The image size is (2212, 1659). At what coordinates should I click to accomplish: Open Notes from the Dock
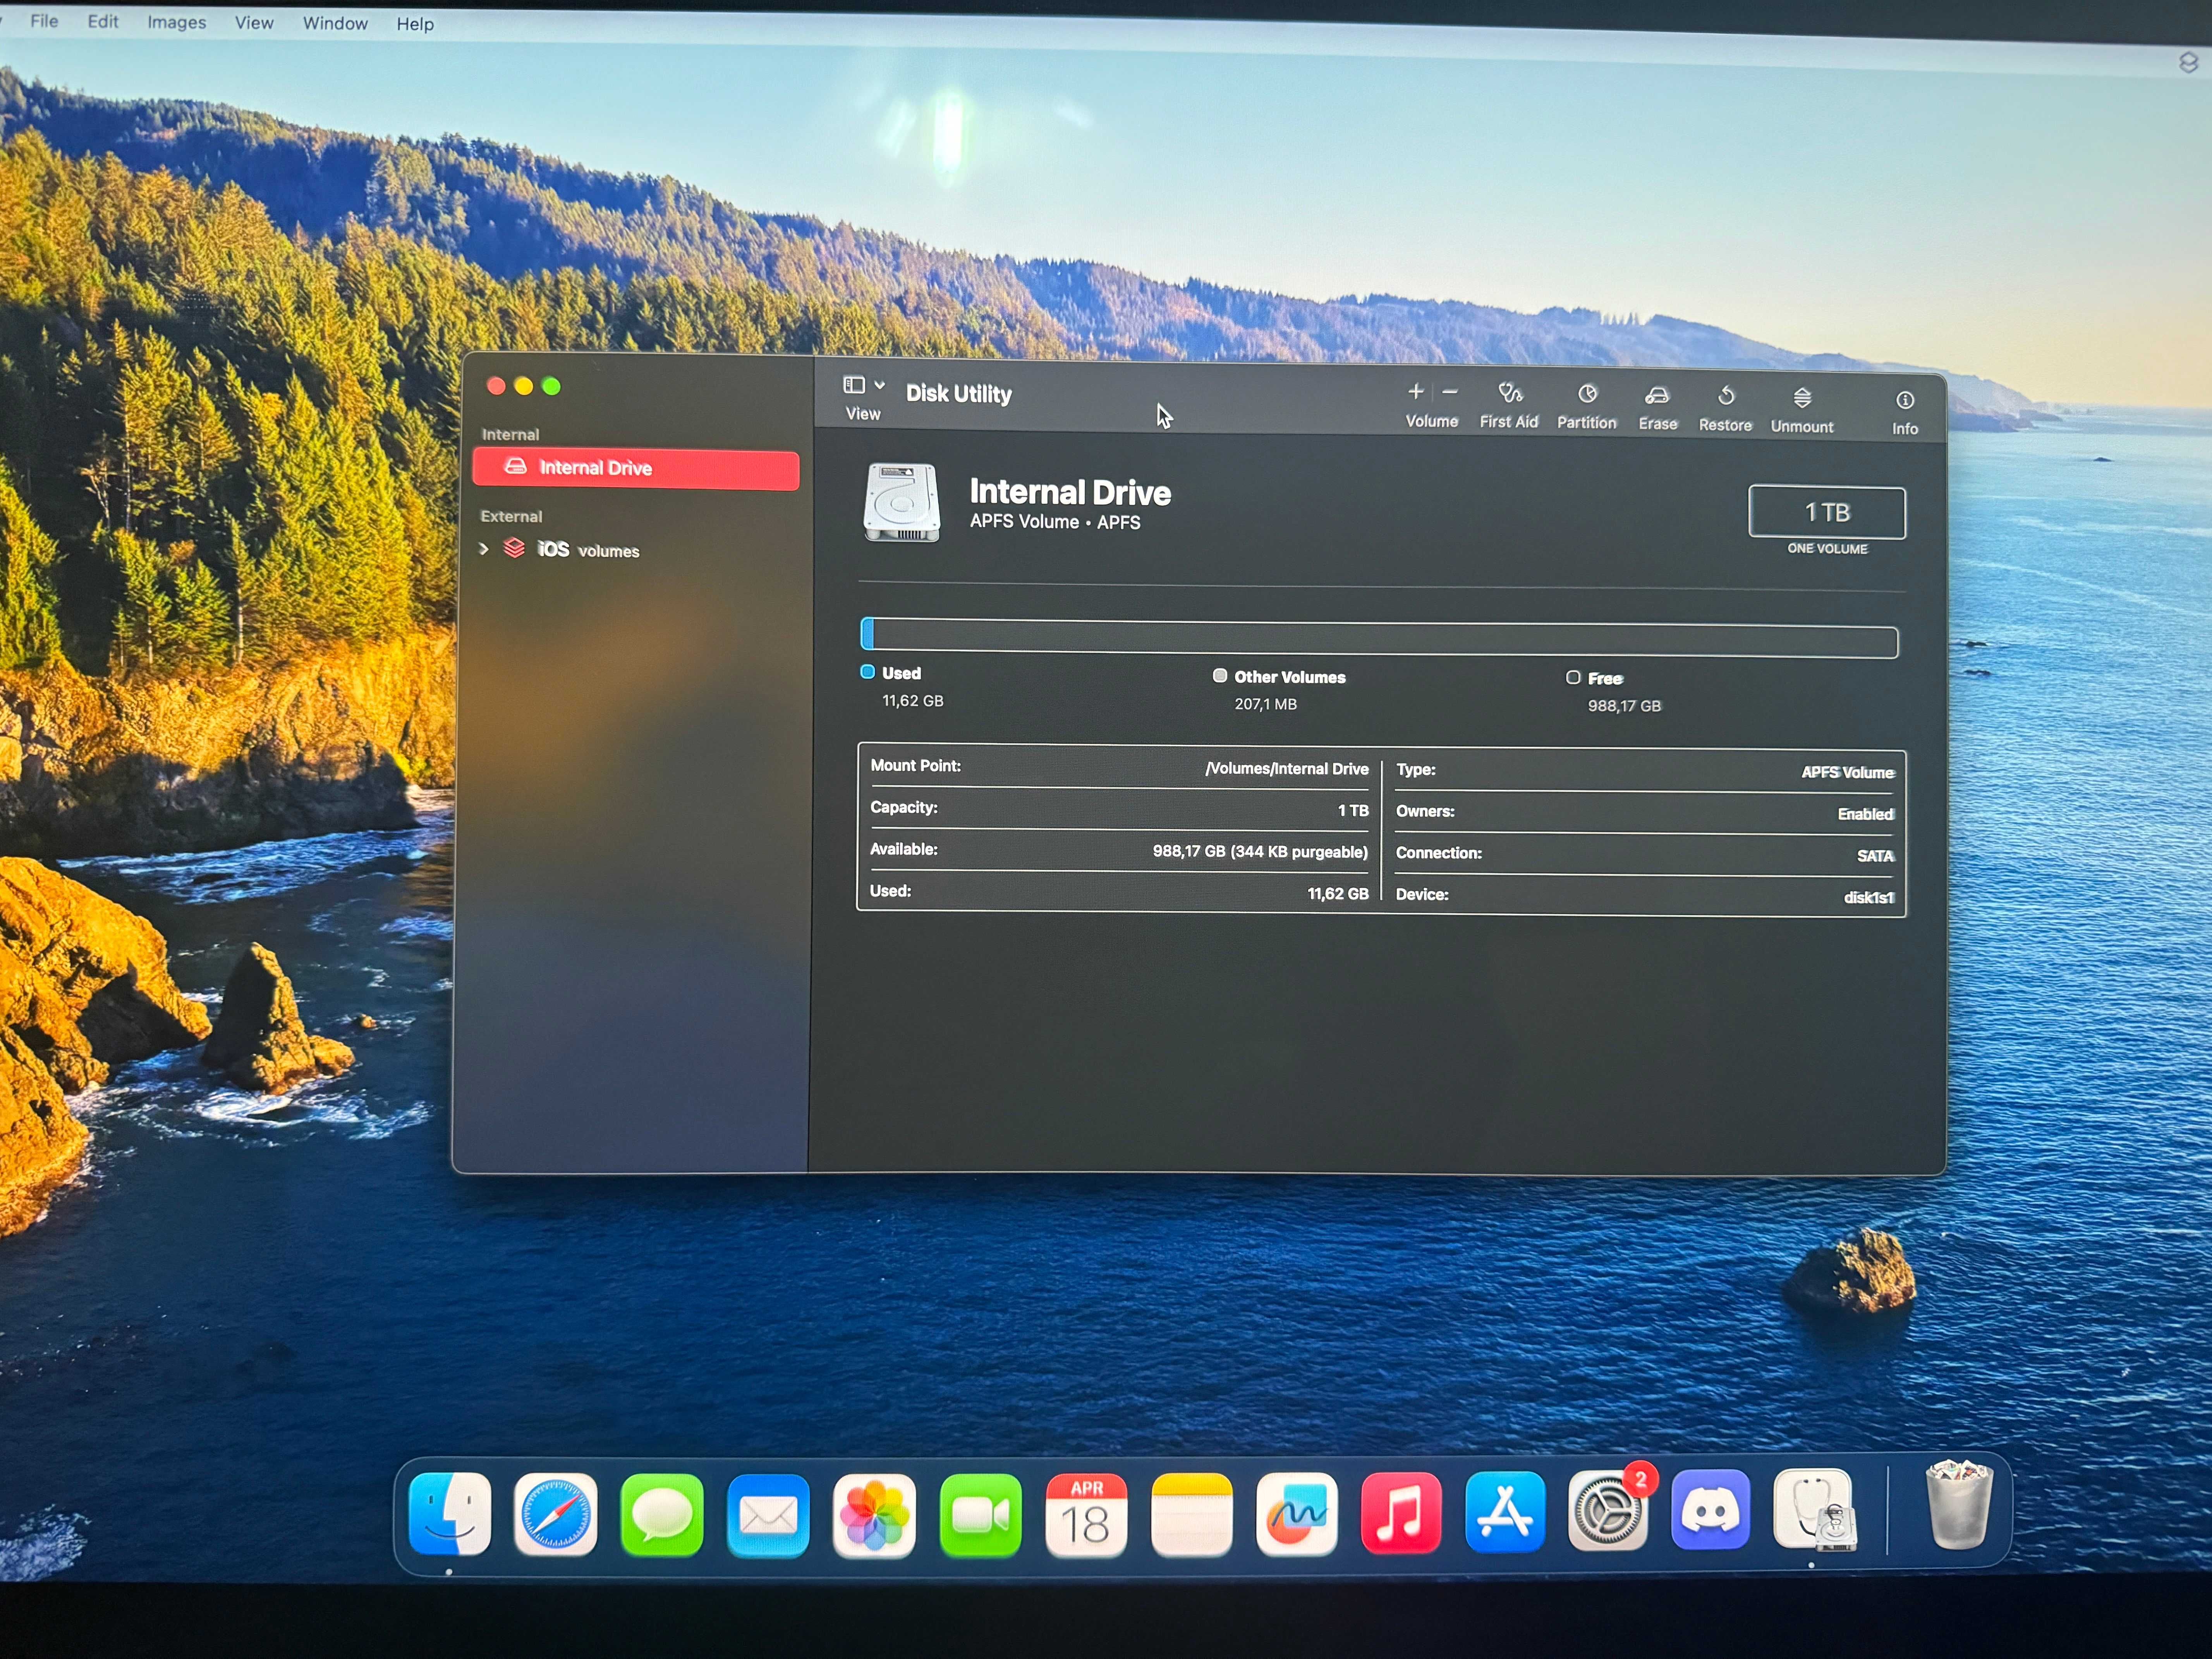point(1192,1515)
